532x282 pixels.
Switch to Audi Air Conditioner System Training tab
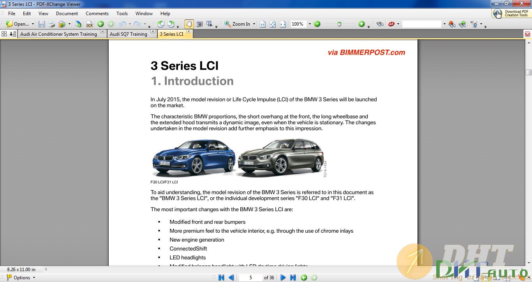[58, 34]
